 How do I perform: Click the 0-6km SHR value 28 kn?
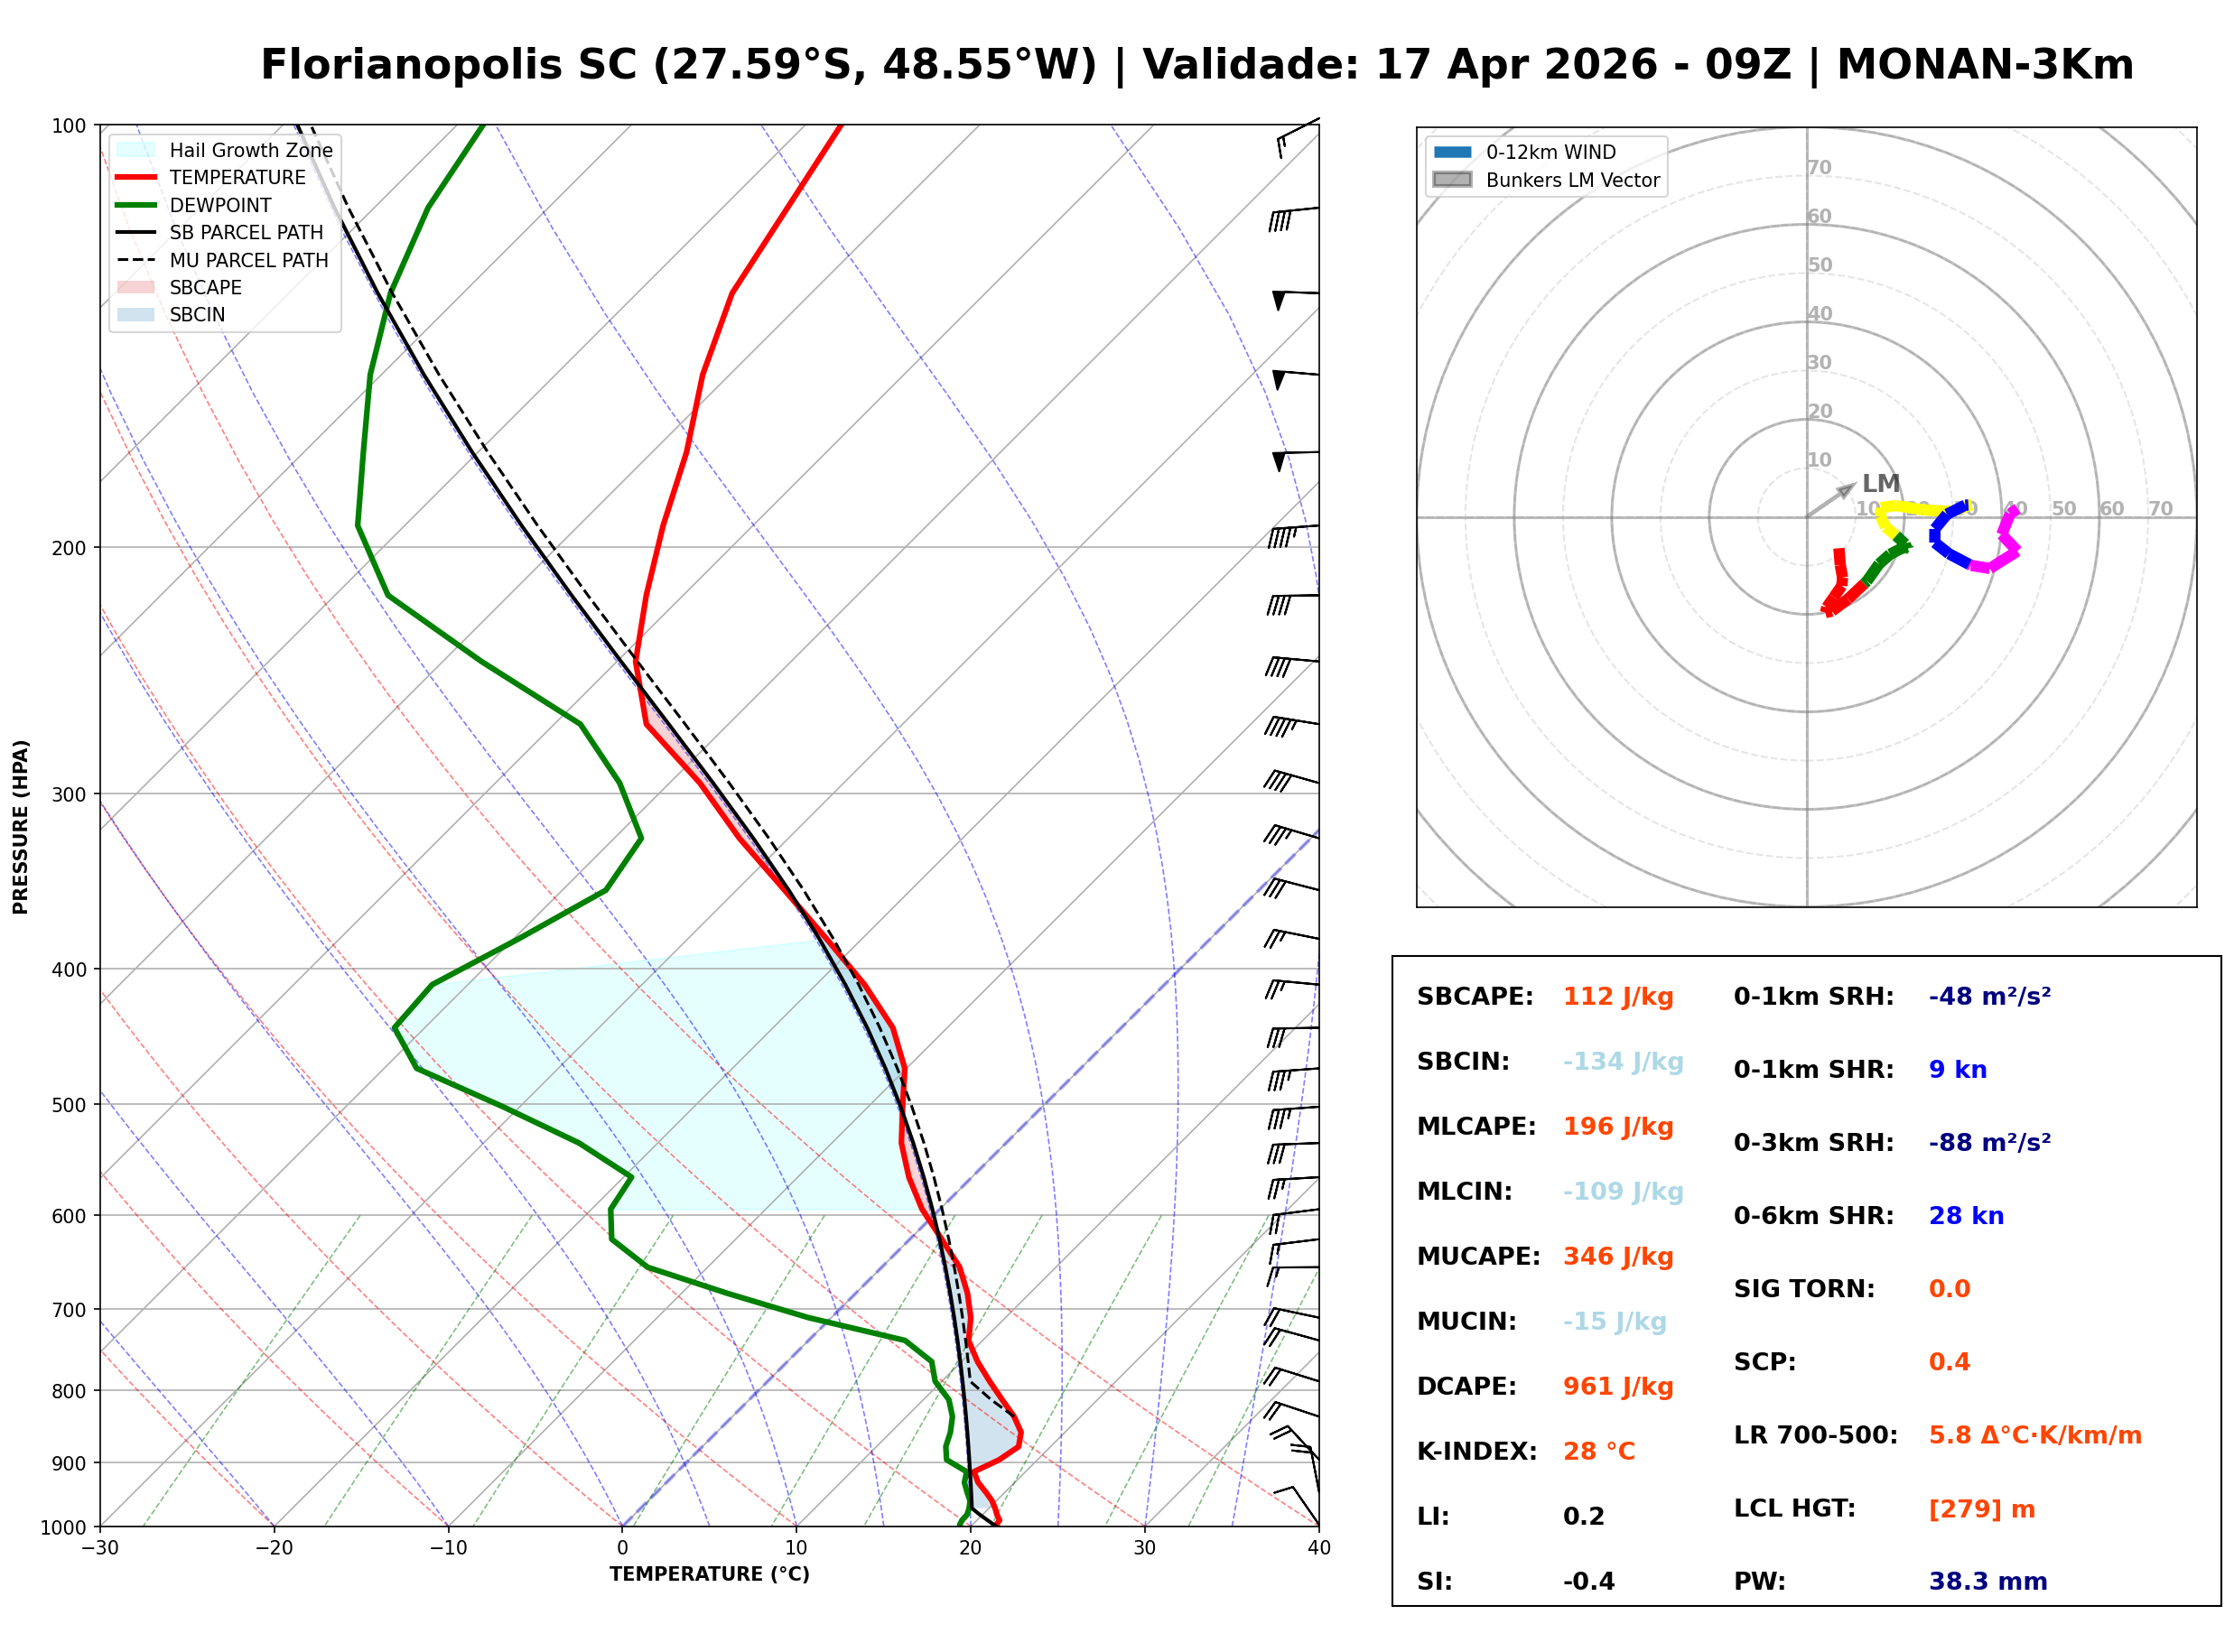[1966, 1216]
